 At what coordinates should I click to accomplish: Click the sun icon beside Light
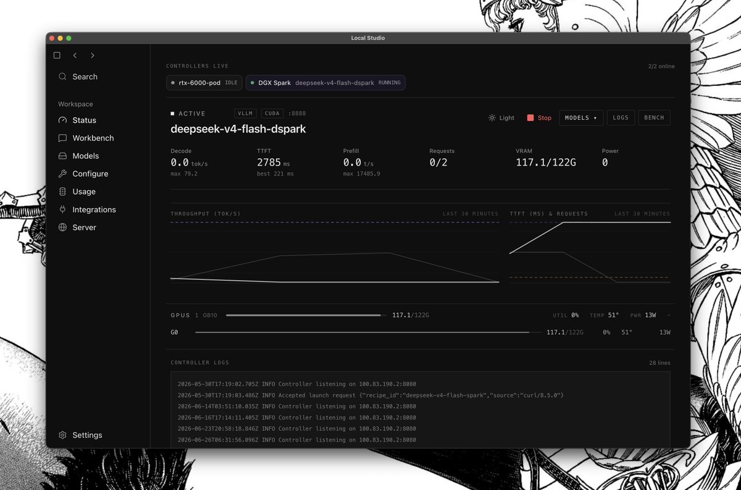pos(492,117)
